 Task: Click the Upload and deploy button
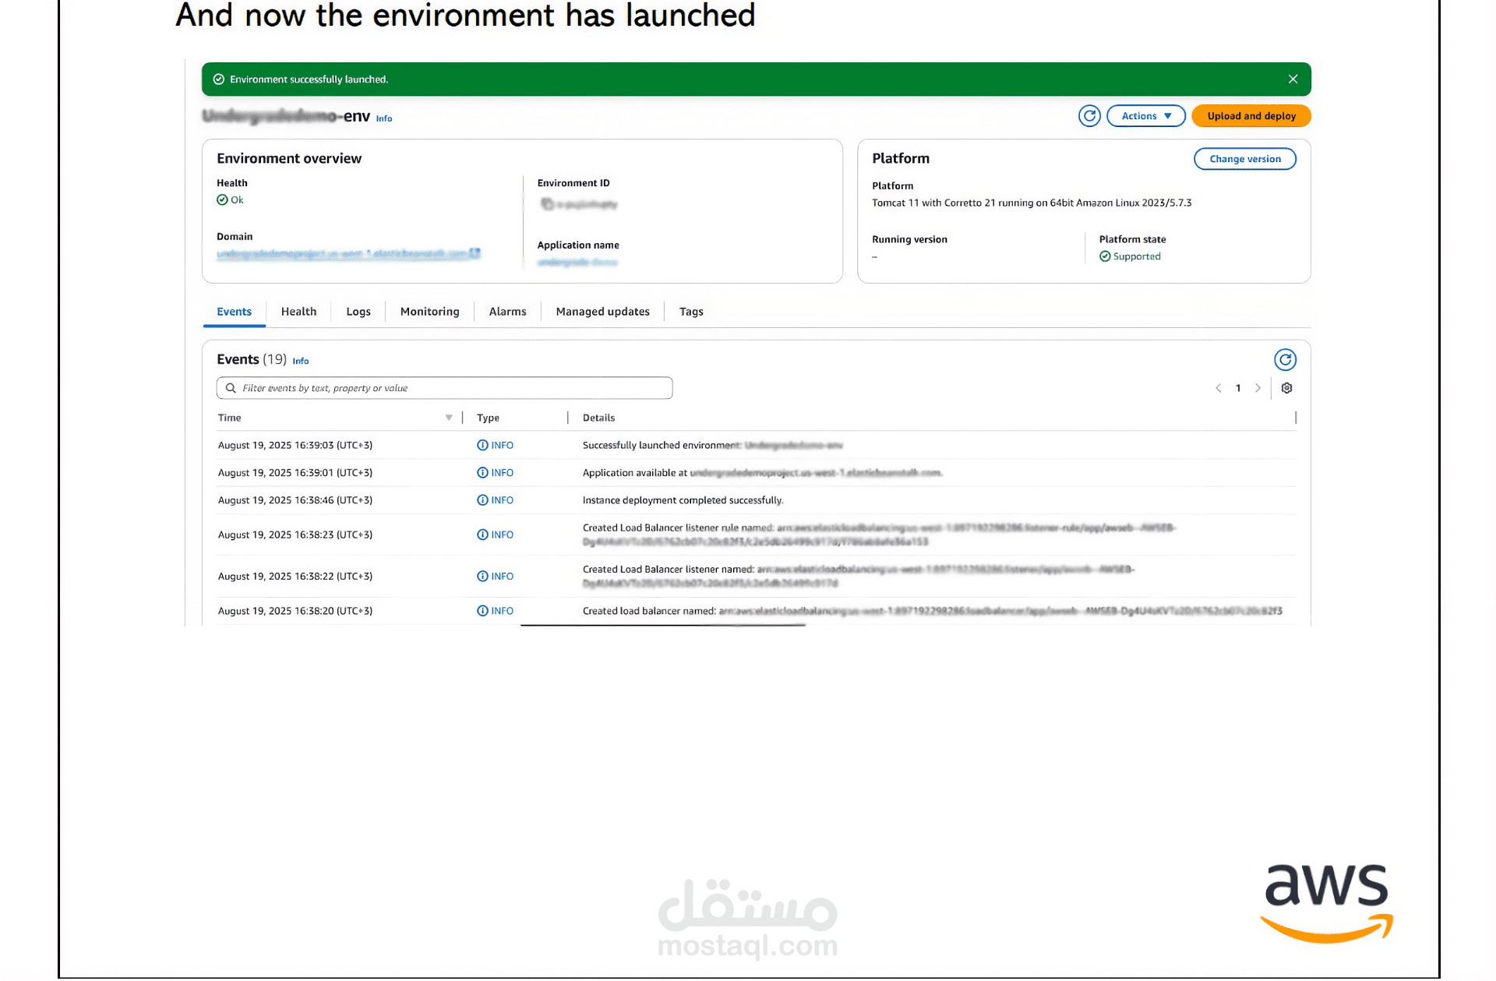(x=1251, y=115)
